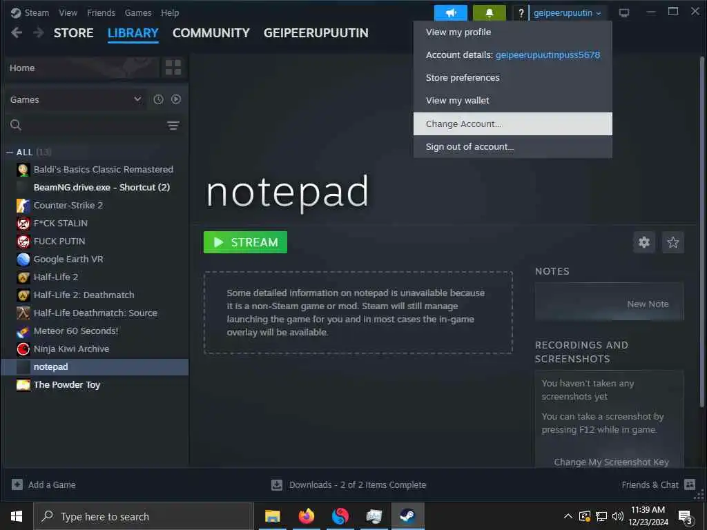
Task: Open File Explorer from the taskbar
Action: pos(272,516)
